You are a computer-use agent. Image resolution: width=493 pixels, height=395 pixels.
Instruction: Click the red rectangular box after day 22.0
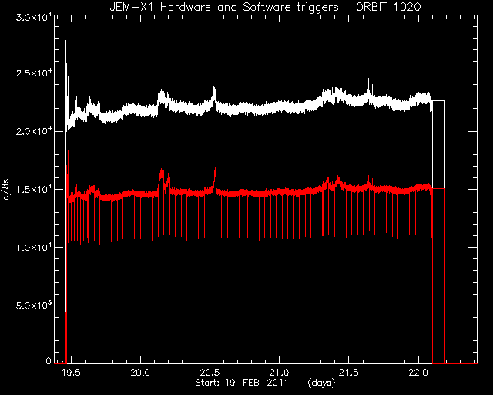pyautogui.click(x=438, y=276)
